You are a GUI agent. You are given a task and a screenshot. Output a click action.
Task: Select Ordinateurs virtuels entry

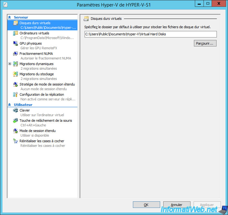pyautogui.click(x=42, y=35)
